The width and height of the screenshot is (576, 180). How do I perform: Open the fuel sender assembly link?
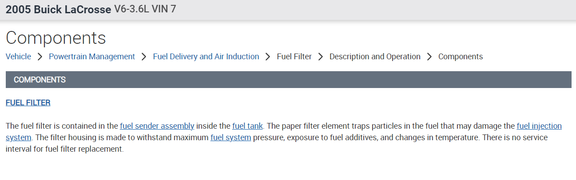tap(157, 126)
